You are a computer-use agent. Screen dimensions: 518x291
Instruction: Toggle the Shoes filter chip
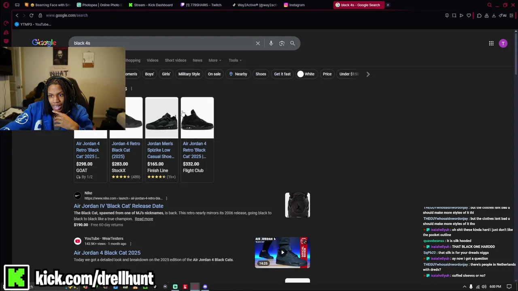click(x=261, y=74)
